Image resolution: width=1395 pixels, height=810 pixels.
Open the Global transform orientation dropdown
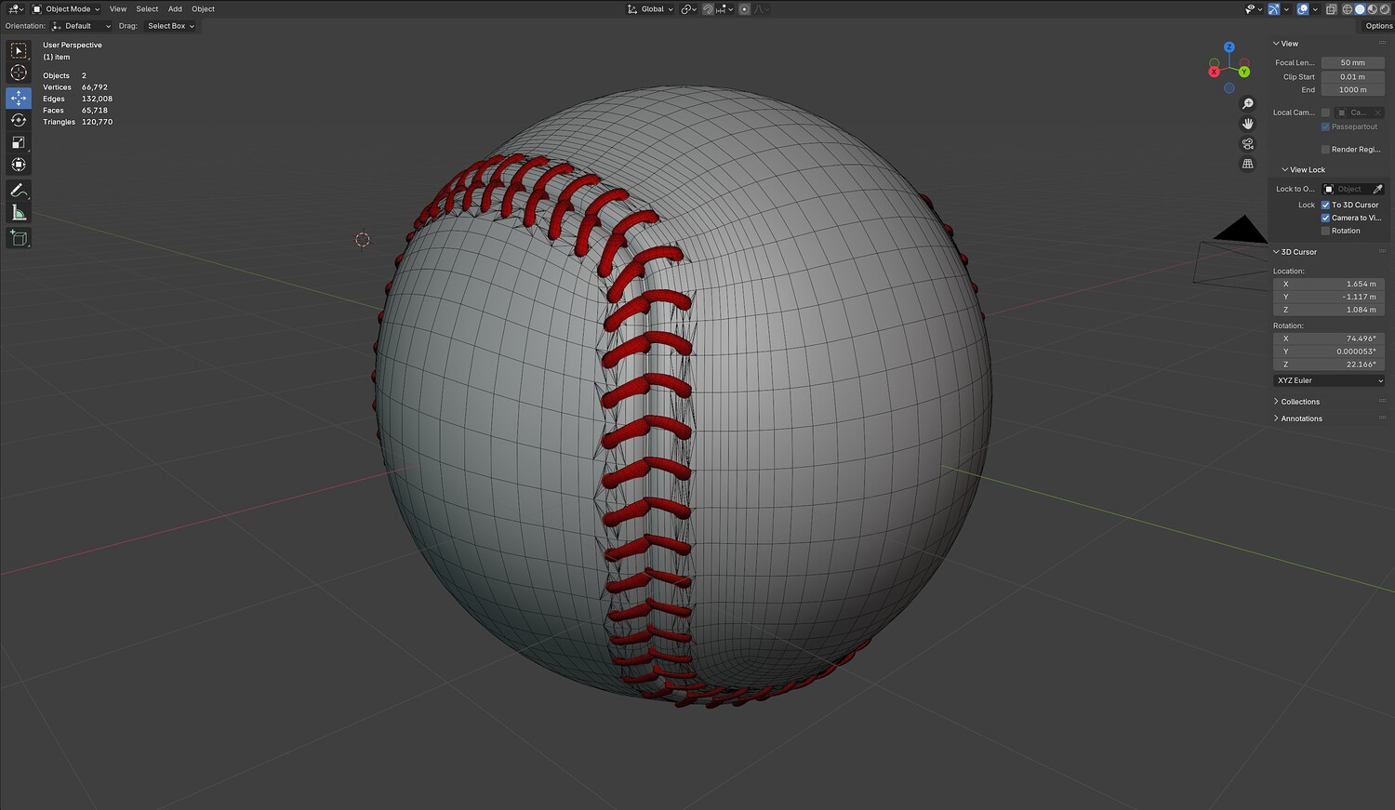[x=650, y=9]
